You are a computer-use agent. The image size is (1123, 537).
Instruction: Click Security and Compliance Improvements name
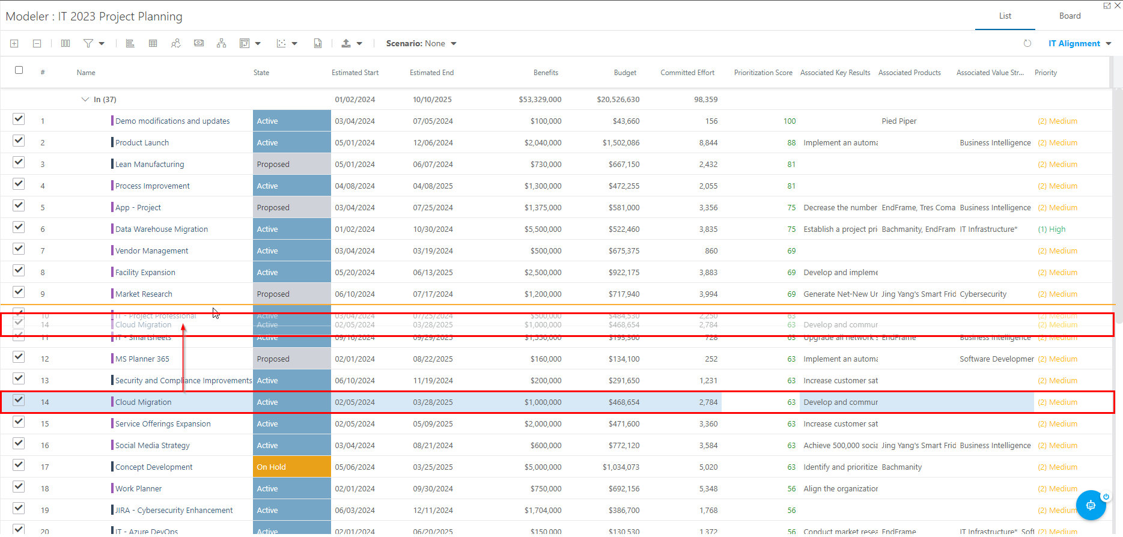click(183, 381)
